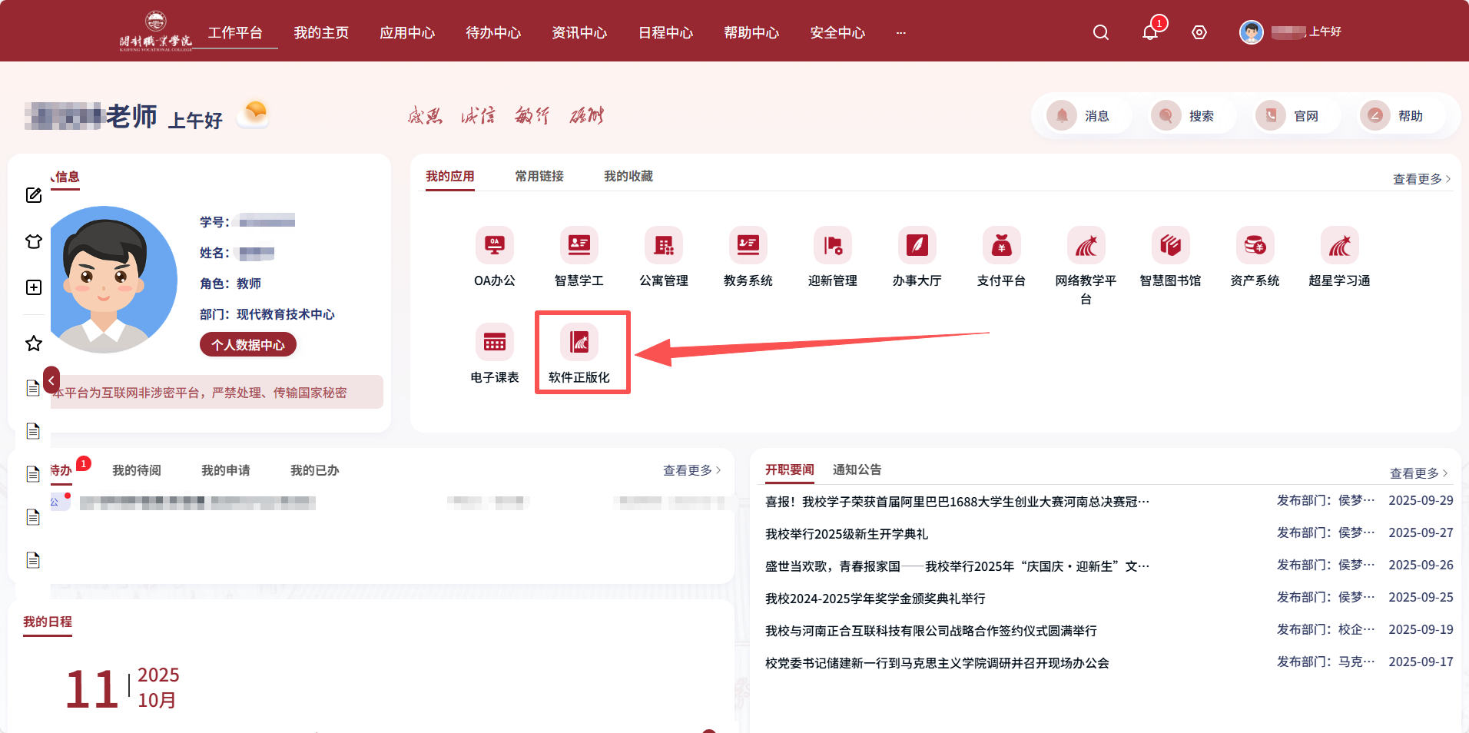Expand 查看更多 in the to-do panel
The height and width of the screenshot is (733, 1469).
coord(691,470)
